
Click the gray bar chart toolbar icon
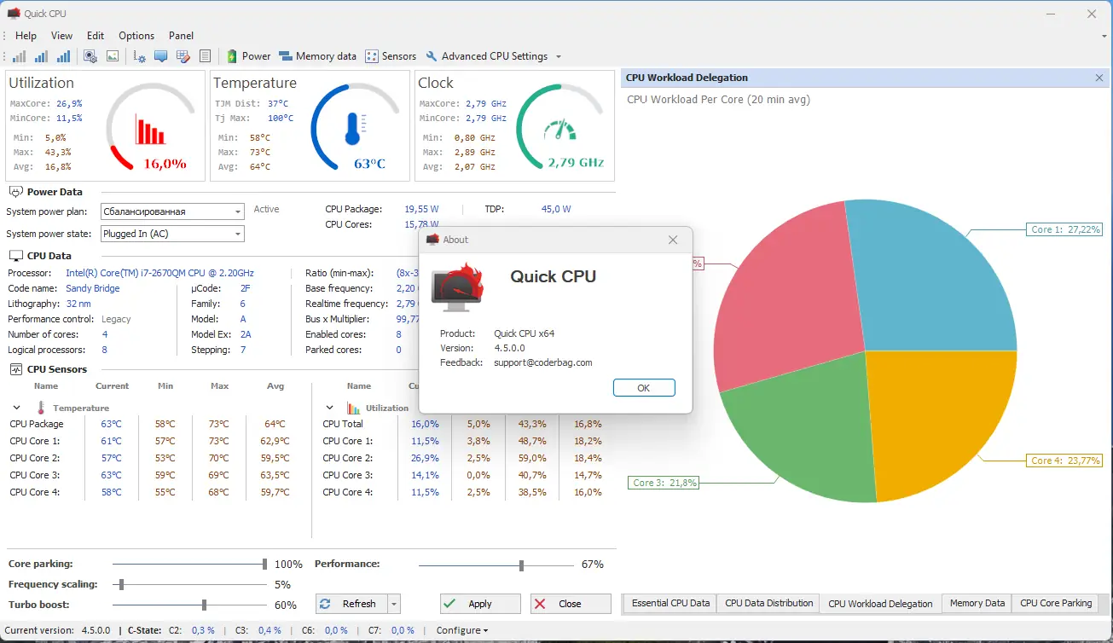point(19,56)
